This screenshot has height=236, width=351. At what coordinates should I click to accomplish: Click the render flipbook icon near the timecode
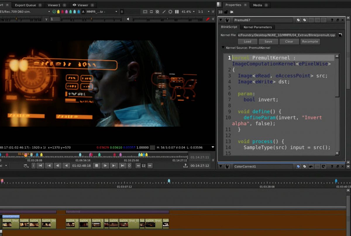click(x=185, y=166)
